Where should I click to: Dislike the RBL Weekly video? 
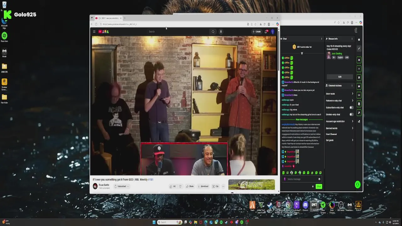click(x=180, y=186)
